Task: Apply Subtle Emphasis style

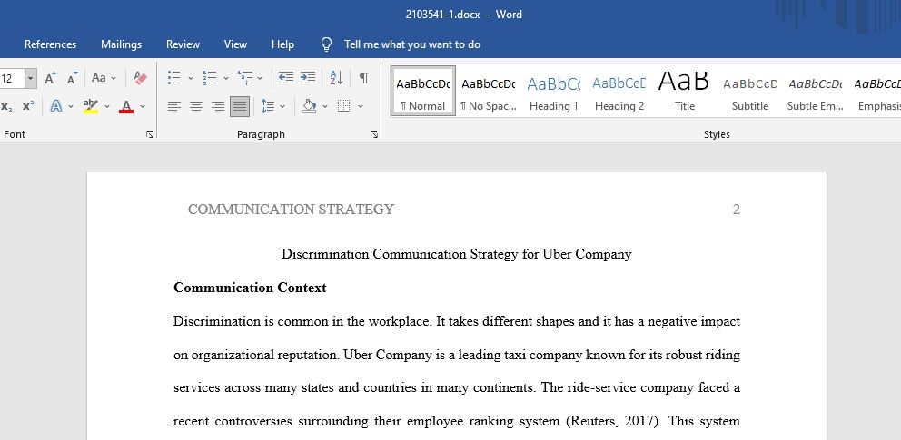Action: tap(816, 92)
